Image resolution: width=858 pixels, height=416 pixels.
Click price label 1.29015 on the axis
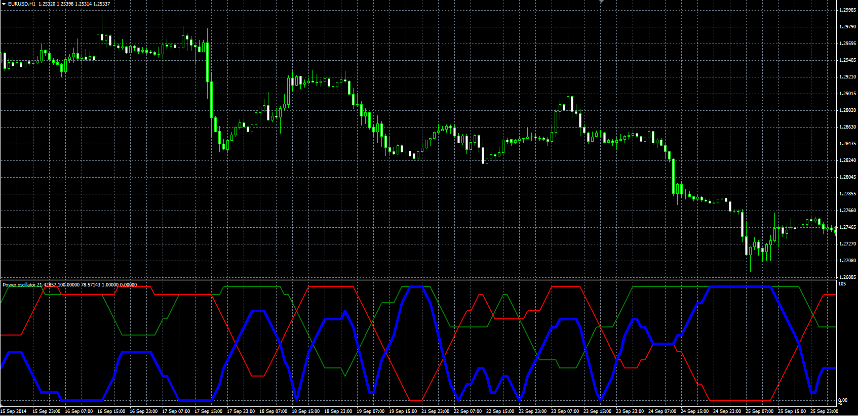(x=847, y=94)
